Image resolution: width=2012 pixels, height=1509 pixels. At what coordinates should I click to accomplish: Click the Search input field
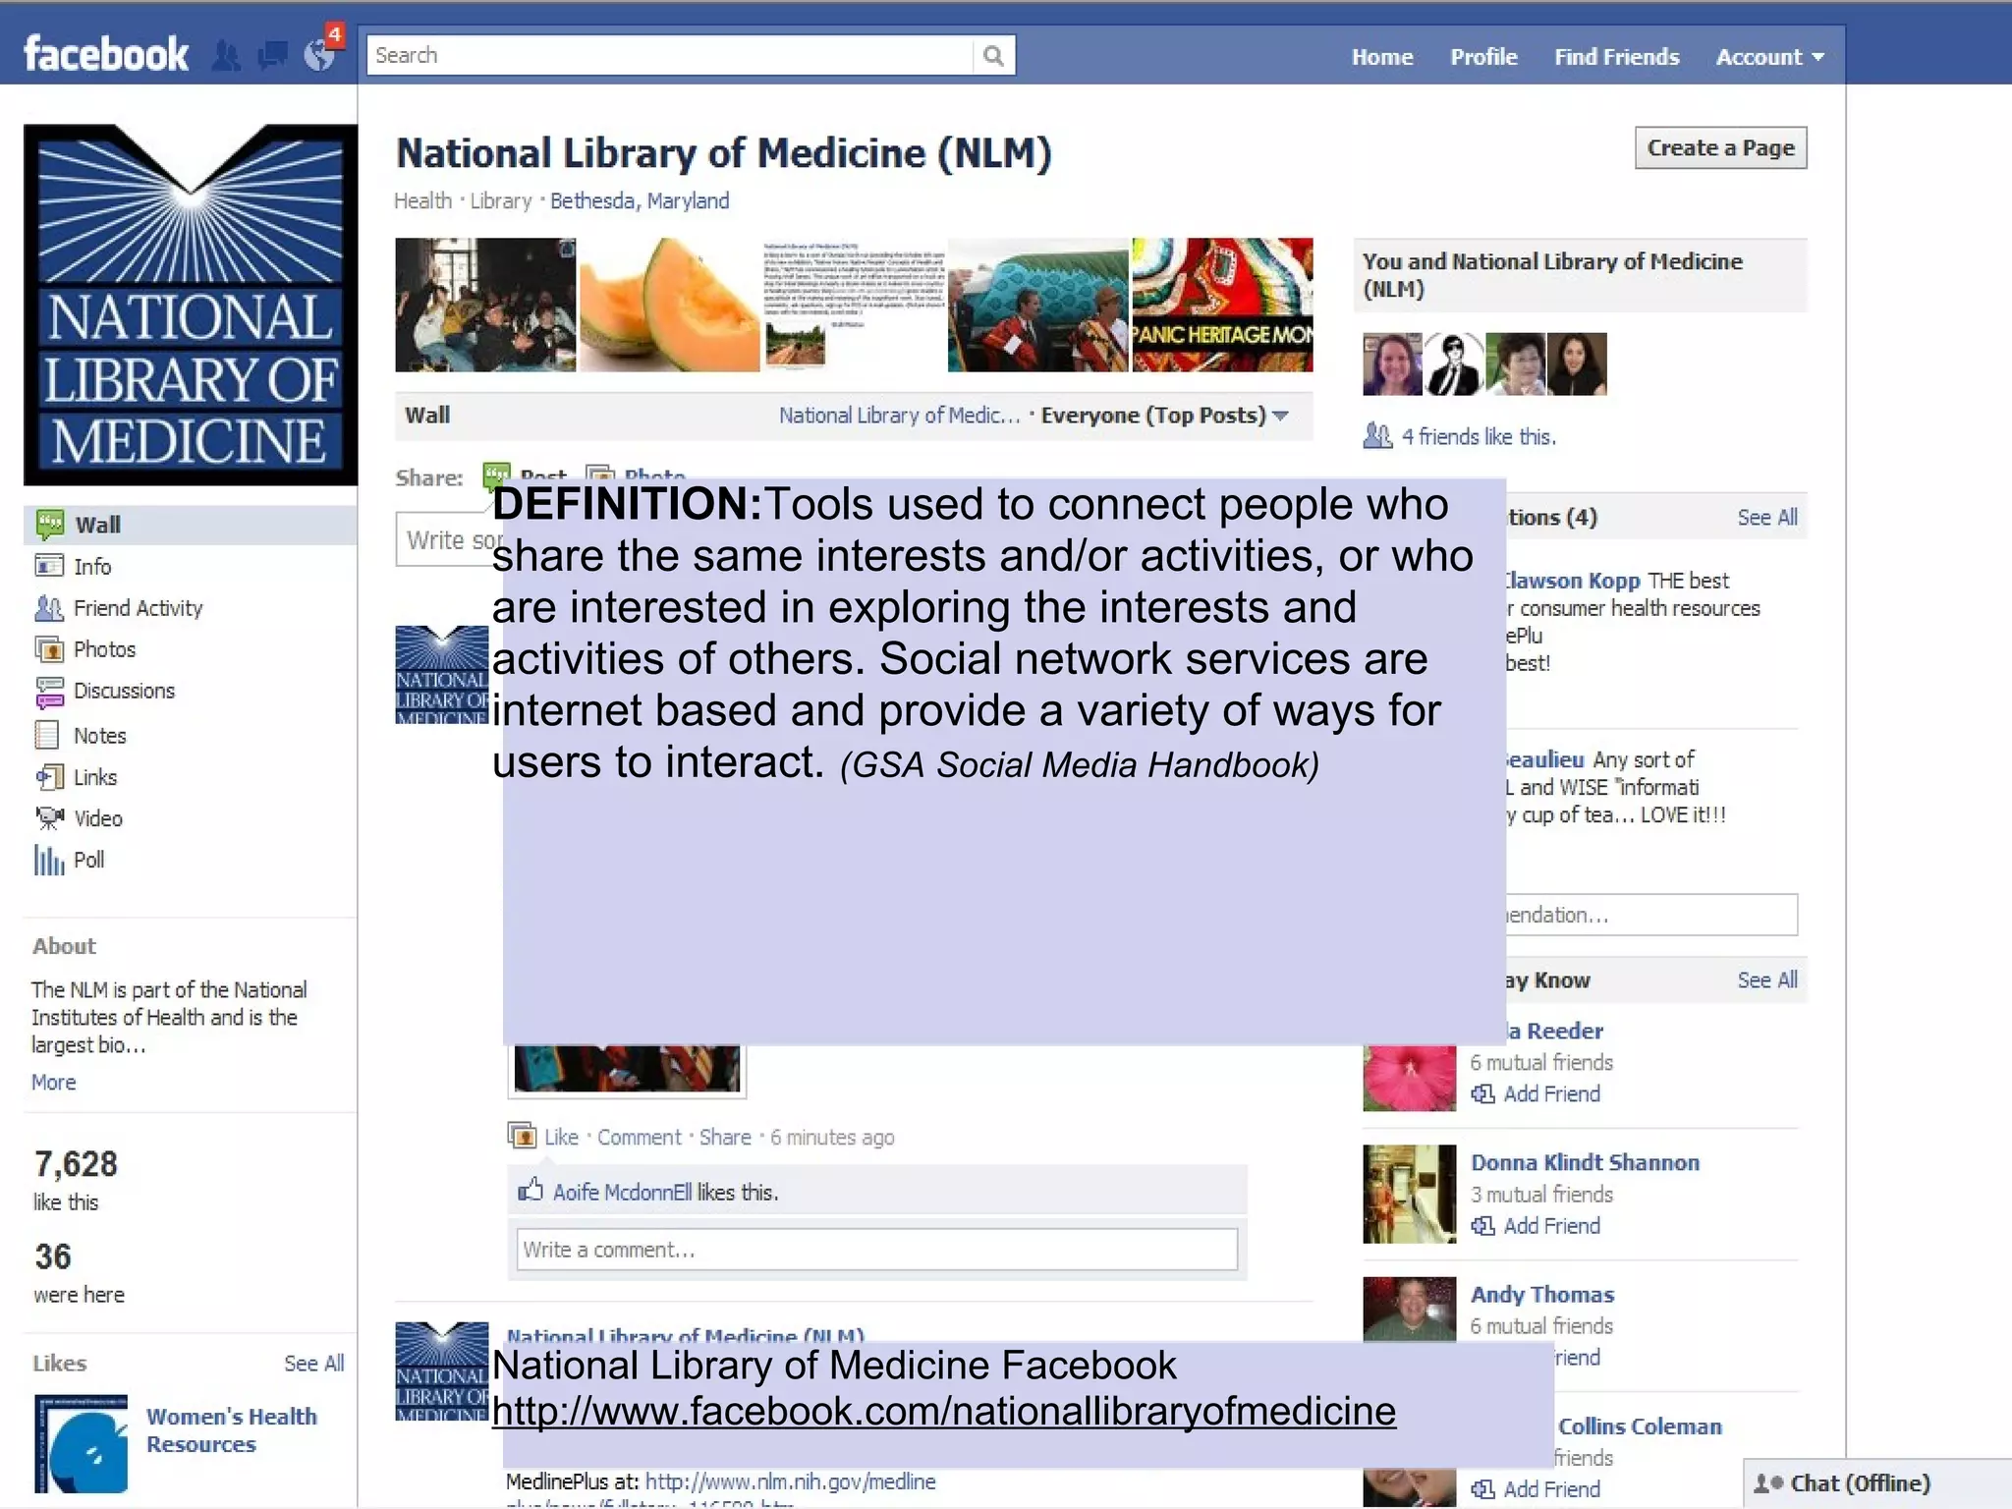(670, 55)
